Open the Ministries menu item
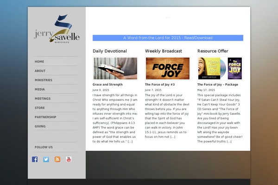Screen dimensions: 278x185 pos(44,80)
